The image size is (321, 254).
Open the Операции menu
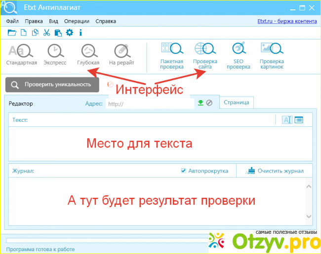pos(77,21)
